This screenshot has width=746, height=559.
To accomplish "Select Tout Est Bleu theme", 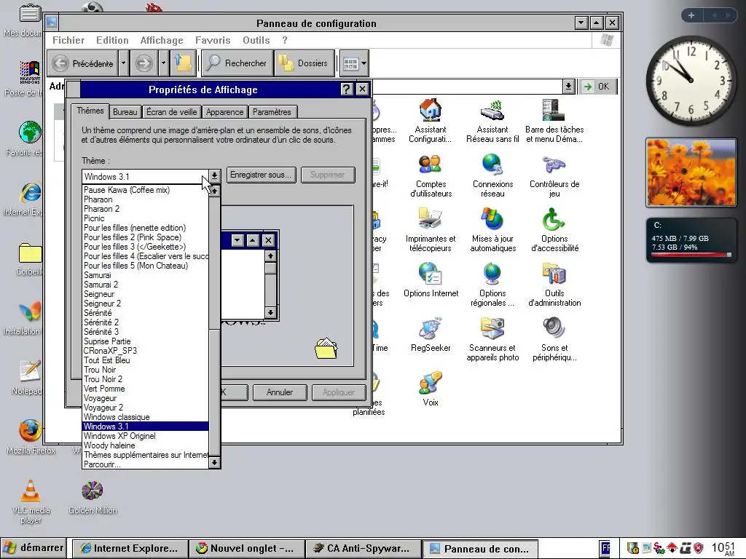I will tap(145, 360).
